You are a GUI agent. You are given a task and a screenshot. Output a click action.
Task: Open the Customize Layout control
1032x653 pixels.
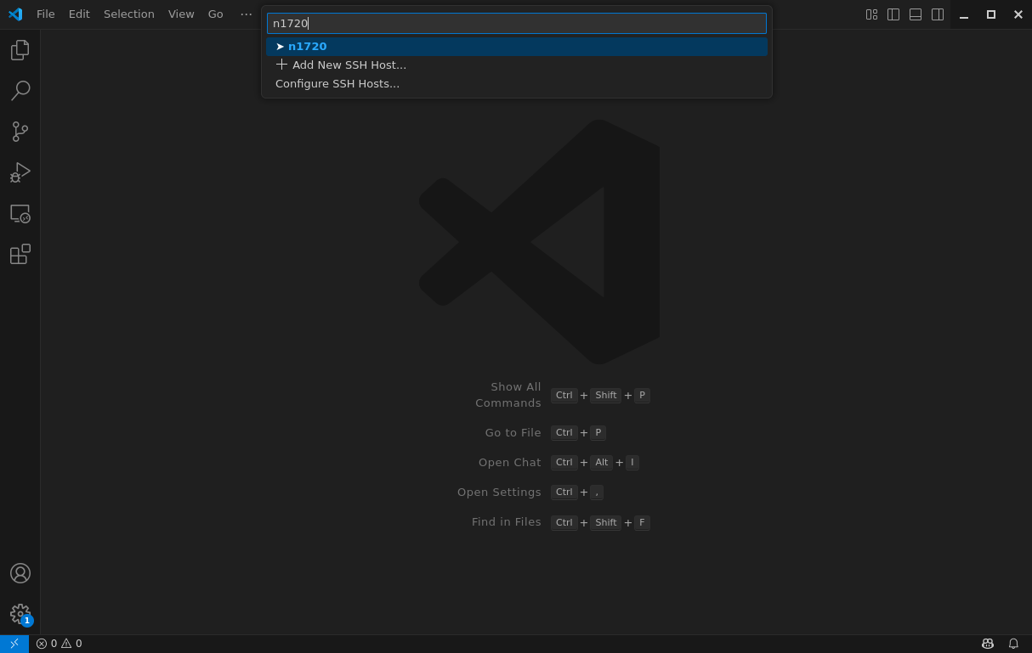(871, 14)
